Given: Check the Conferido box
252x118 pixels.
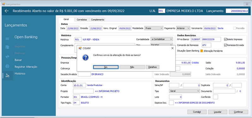Looking at the screenshot, I should pos(215,97).
